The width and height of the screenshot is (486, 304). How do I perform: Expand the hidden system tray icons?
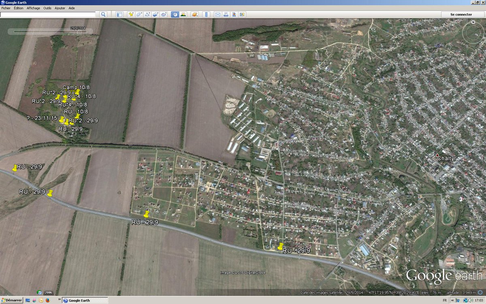(x=452, y=300)
